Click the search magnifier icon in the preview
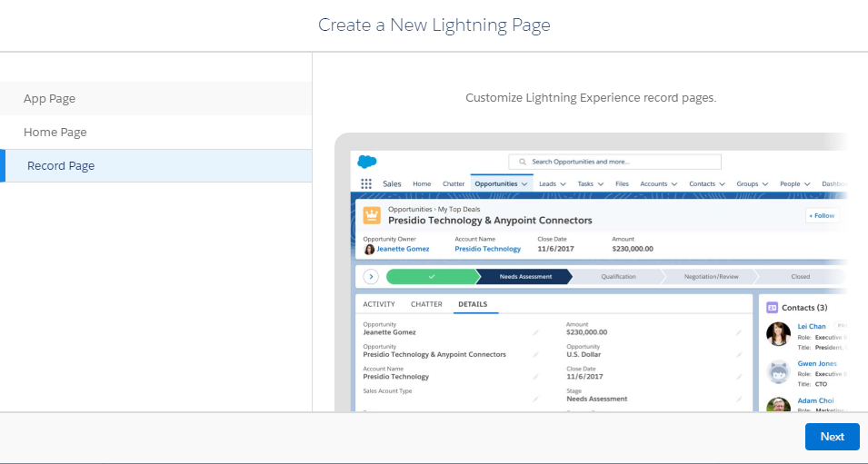 [522, 162]
